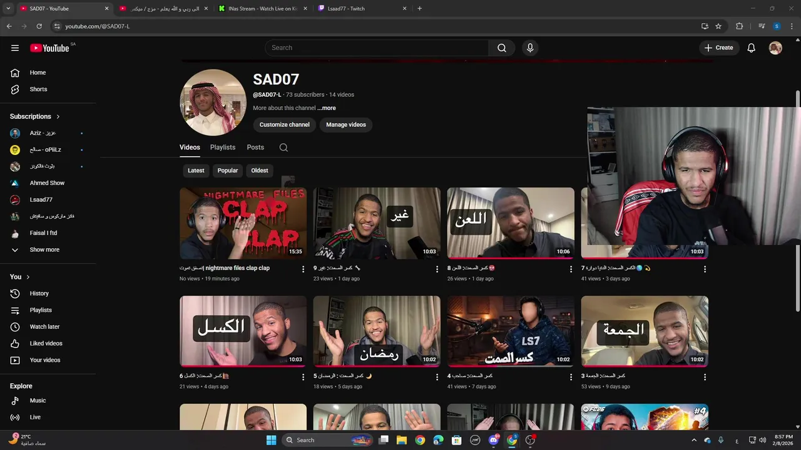Screen dimensions: 801x450
Task: Open File Explorer from taskbar
Action: pyautogui.click(x=402, y=440)
